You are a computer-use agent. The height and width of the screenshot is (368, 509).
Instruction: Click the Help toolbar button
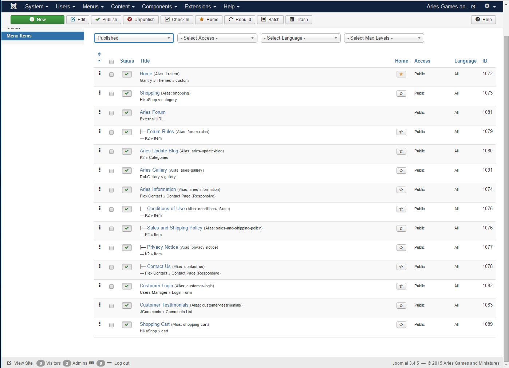click(x=484, y=20)
